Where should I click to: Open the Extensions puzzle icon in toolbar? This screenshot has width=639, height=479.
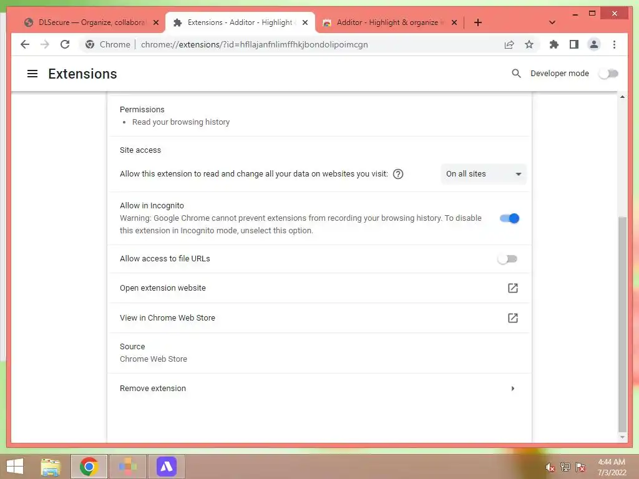point(554,44)
